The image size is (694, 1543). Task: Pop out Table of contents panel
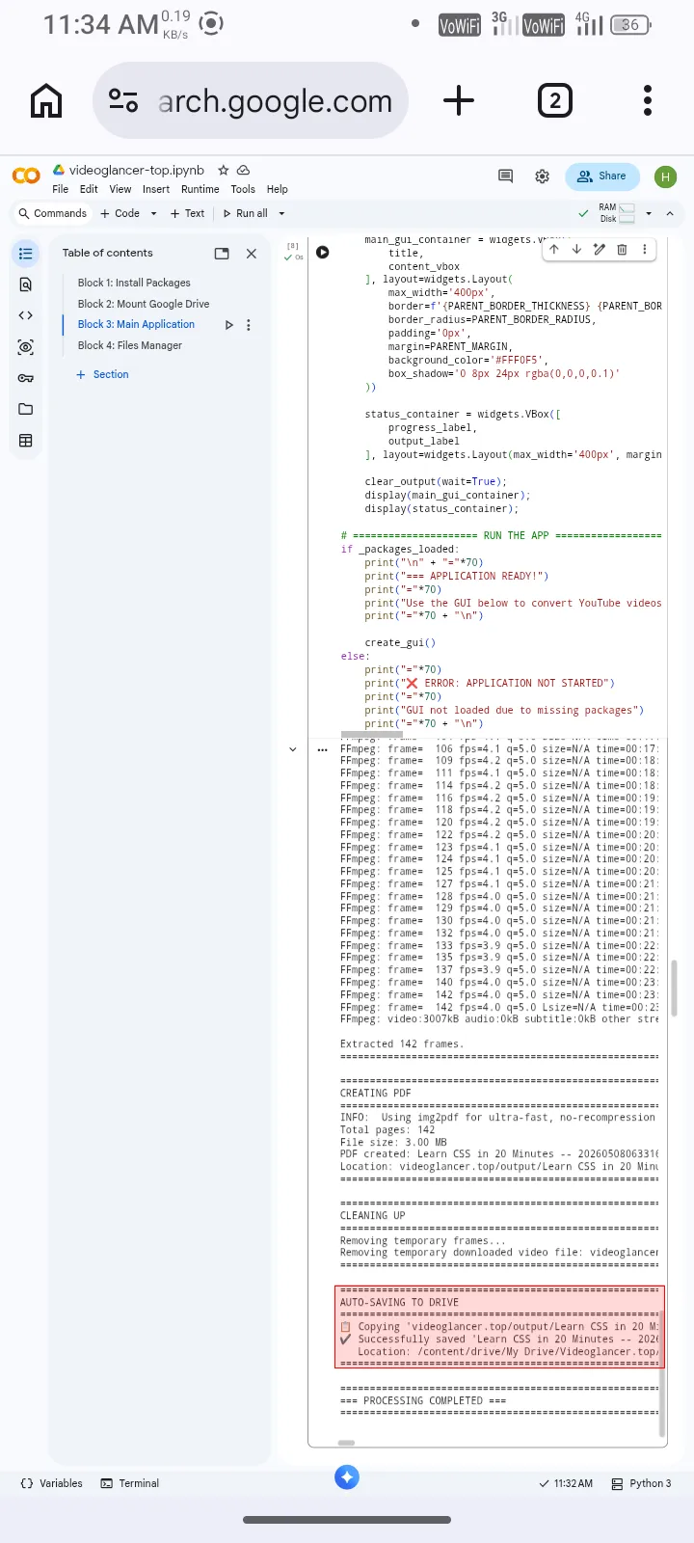tap(222, 254)
